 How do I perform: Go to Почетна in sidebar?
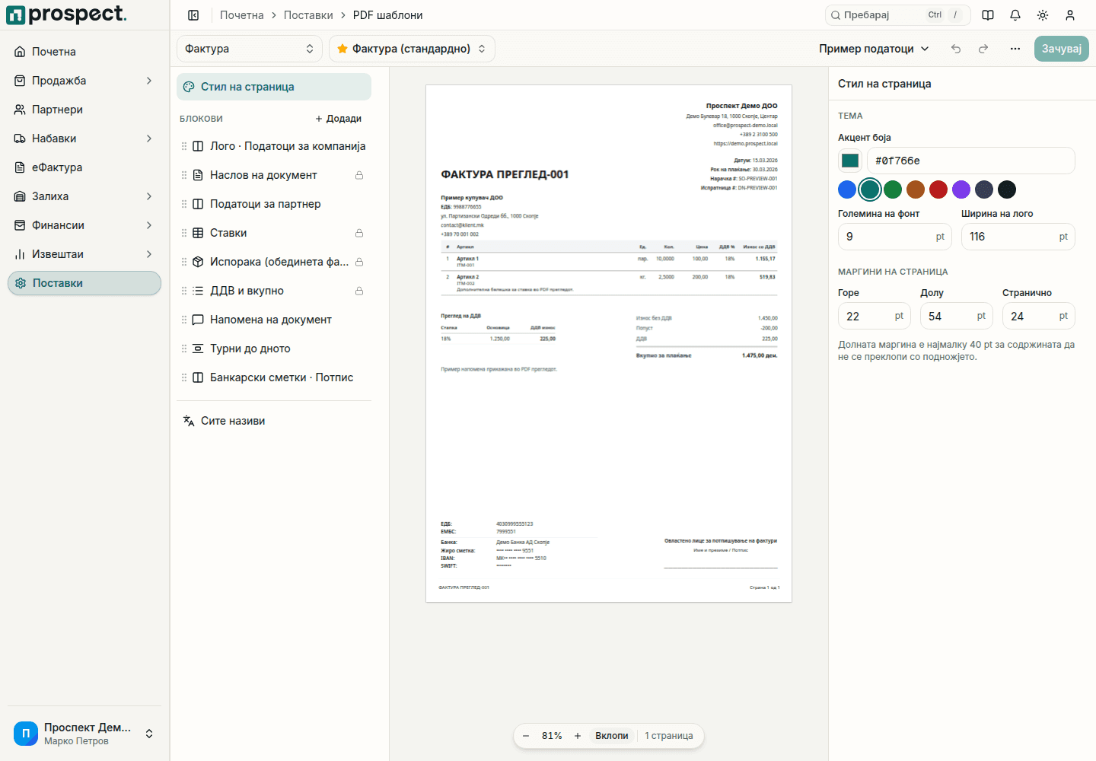click(84, 52)
